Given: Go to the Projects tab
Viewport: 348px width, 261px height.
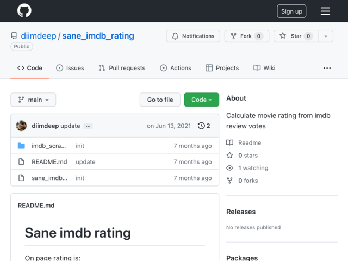Looking at the screenshot, I should (222, 68).
